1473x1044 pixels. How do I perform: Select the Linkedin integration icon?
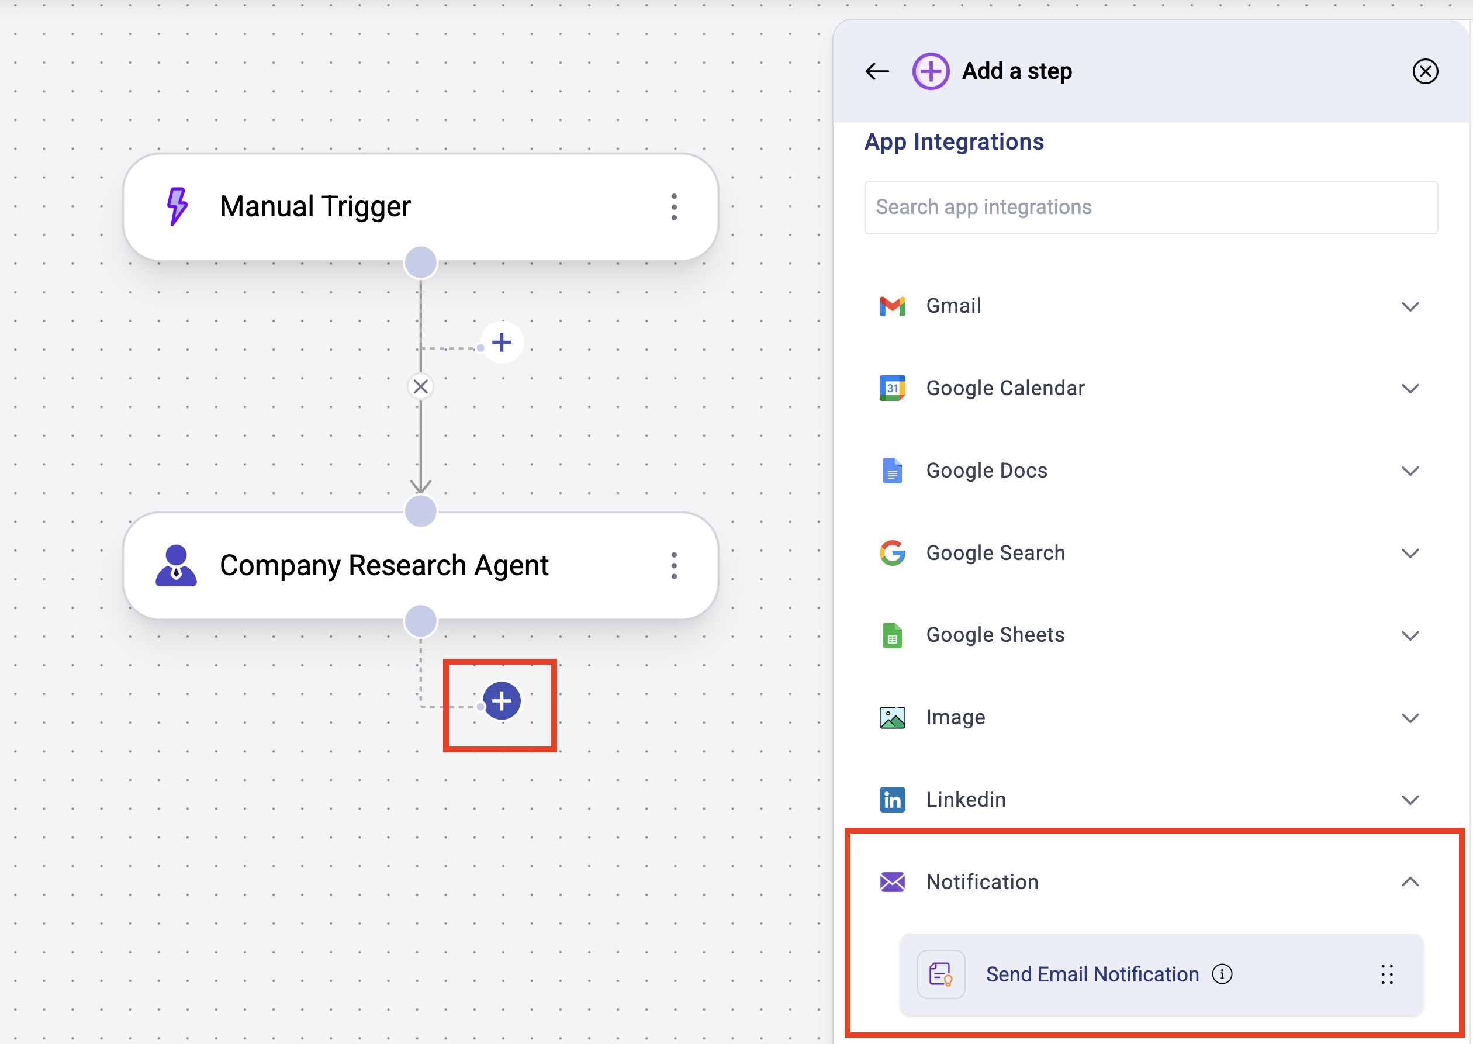point(893,799)
